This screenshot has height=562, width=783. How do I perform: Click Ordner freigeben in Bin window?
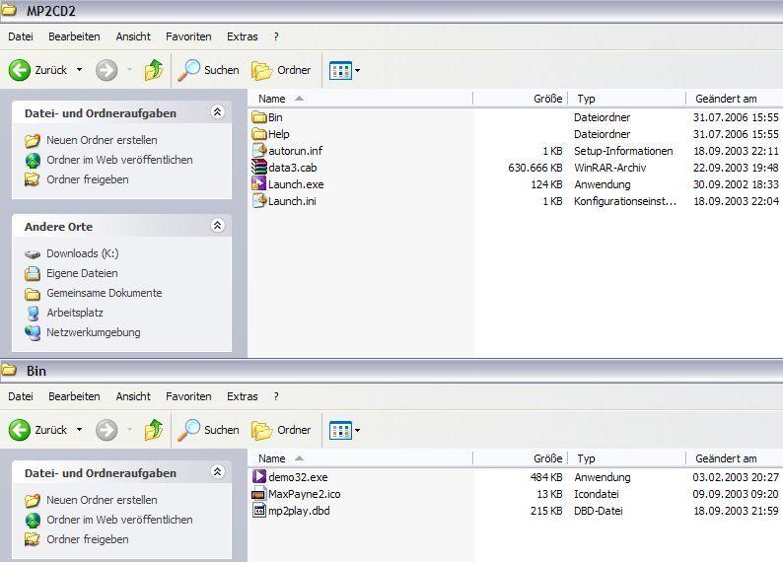click(76, 539)
